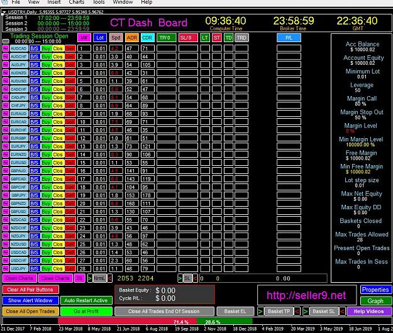This screenshot has width=393, height=333.
Task: Open the chart icon for AUDCAD row
Action: pos(6,48)
